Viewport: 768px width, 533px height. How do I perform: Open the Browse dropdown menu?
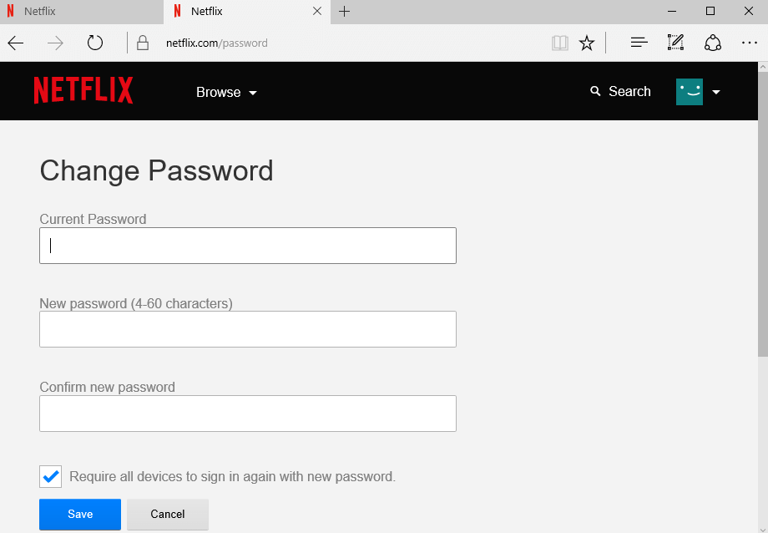click(x=225, y=92)
